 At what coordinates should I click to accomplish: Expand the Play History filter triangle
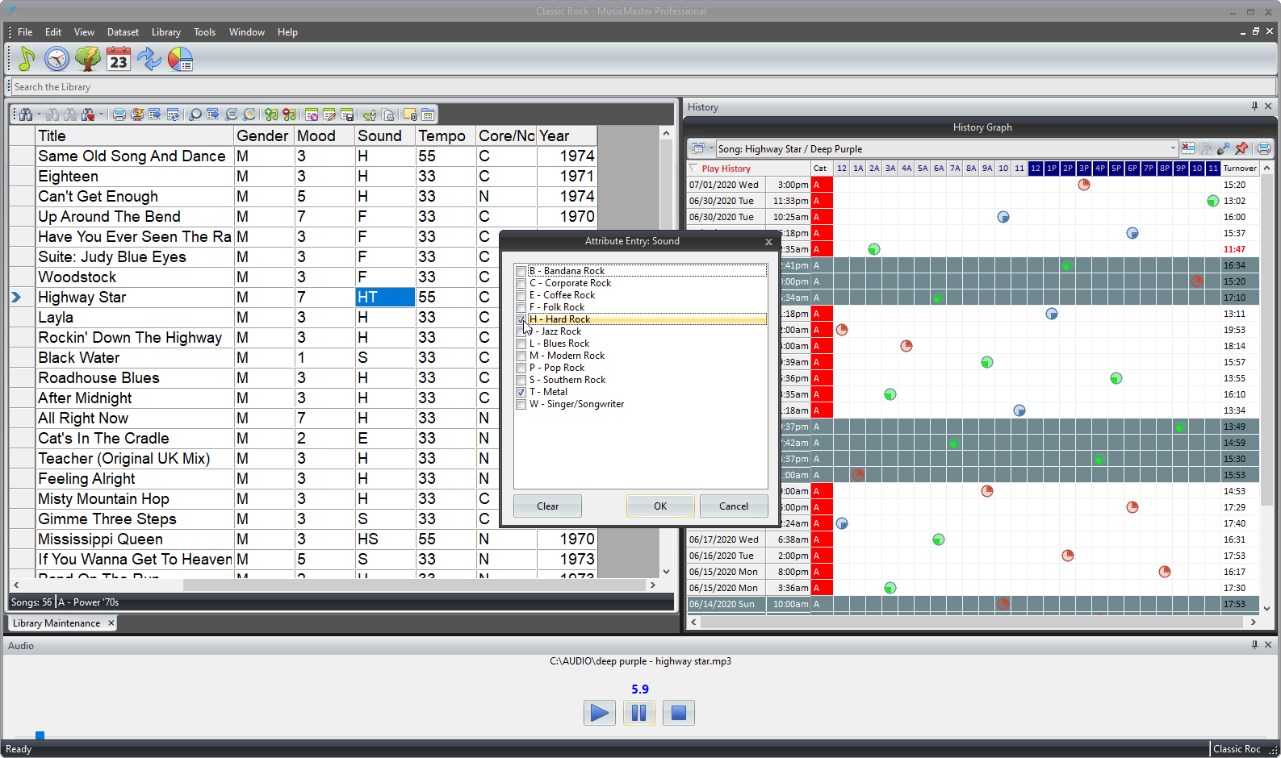693,169
